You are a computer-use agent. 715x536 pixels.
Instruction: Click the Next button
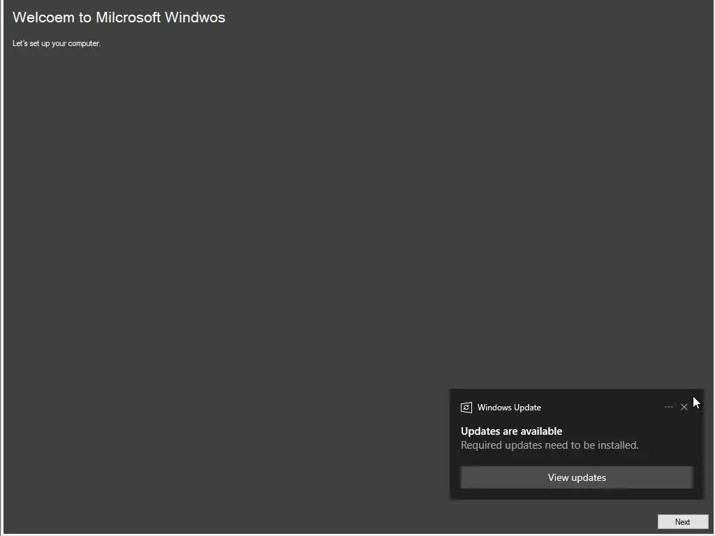click(x=683, y=521)
